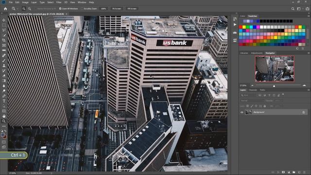Switch to the Color panel tab
The width and height of the screenshot is (311, 175).
[x=242, y=16]
